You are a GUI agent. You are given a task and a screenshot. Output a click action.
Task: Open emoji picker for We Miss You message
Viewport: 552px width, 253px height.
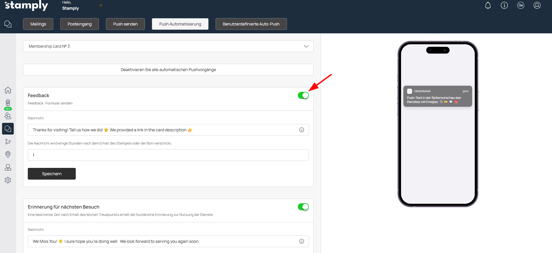click(301, 241)
